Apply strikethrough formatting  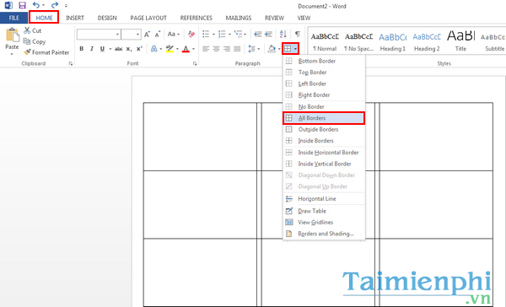pos(118,49)
